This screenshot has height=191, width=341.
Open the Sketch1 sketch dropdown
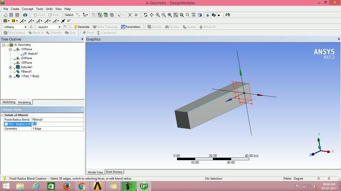click(x=59, y=27)
